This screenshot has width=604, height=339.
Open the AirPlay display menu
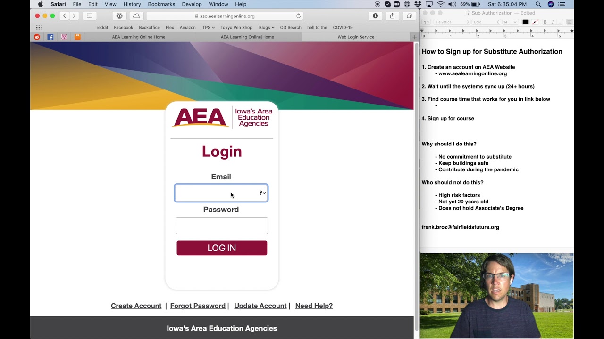tap(429, 4)
